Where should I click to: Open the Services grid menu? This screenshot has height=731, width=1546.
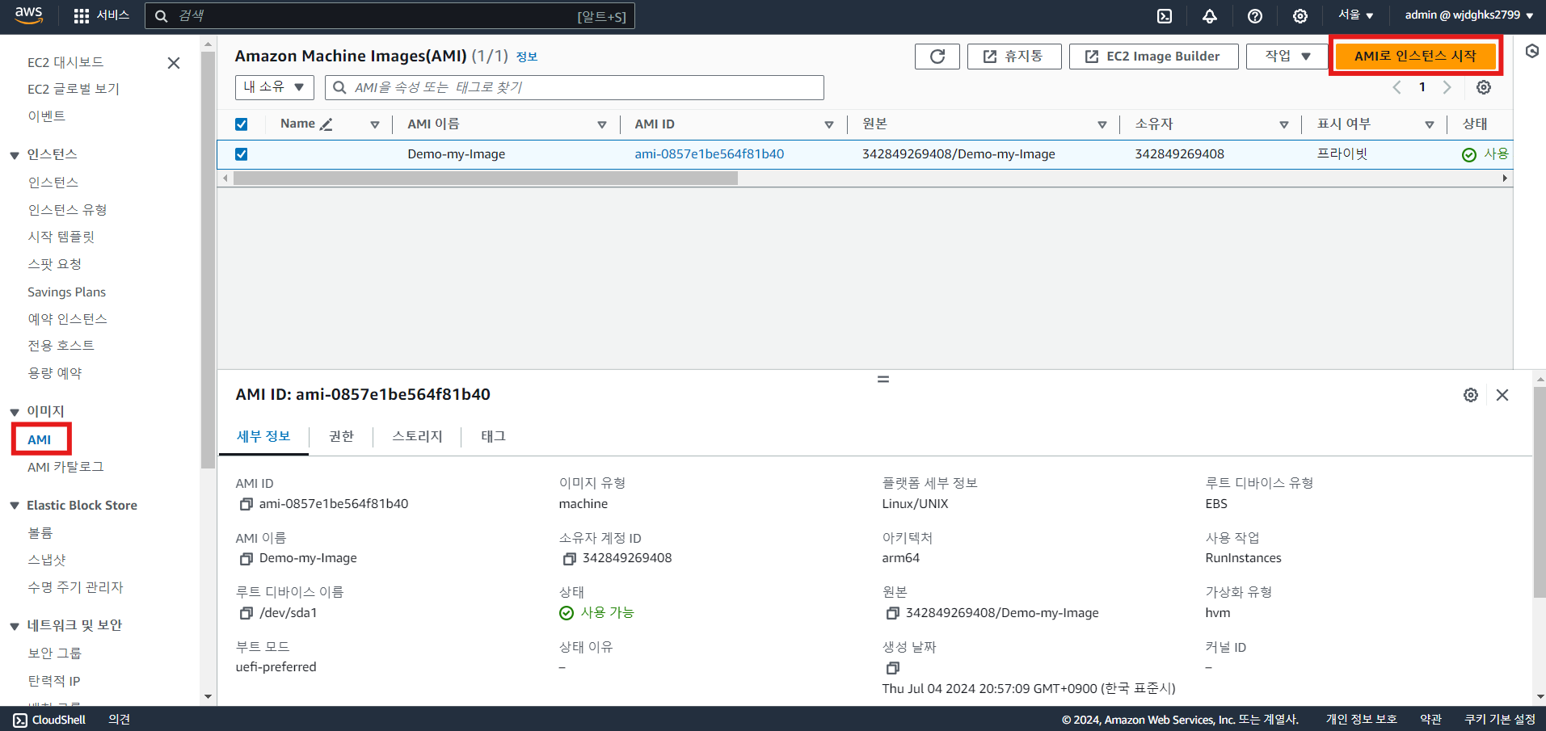(x=101, y=15)
